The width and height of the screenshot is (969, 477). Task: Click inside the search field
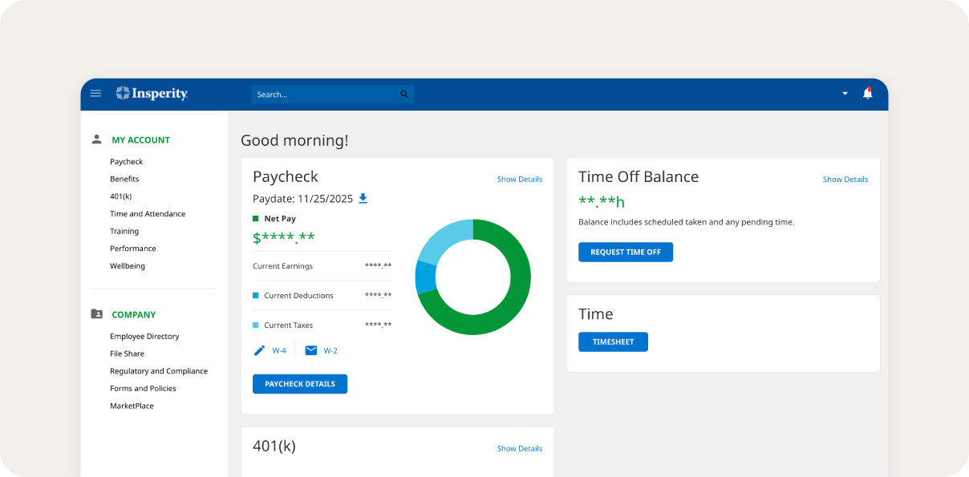click(x=321, y=94)
